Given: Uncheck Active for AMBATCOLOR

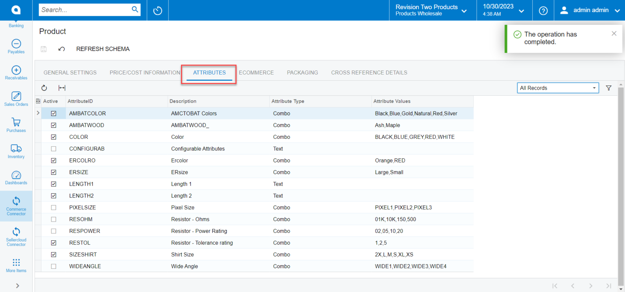Looking at the screenshot, I should (54, 114).
